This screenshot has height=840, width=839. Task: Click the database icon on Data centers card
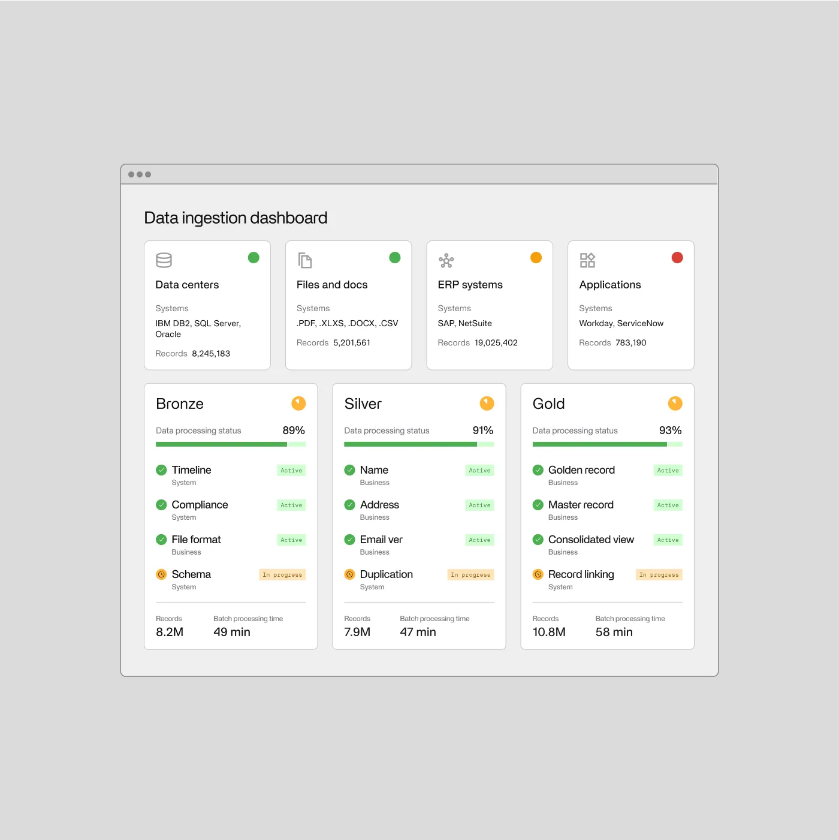(x=163, y=260)
